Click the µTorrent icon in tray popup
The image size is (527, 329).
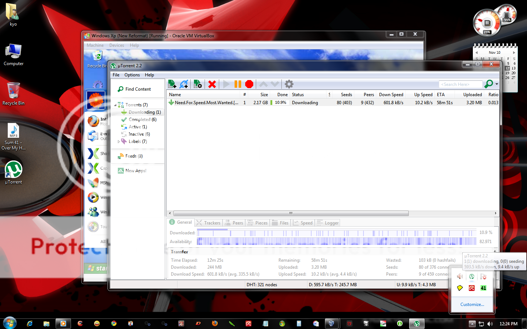(472, 277)
